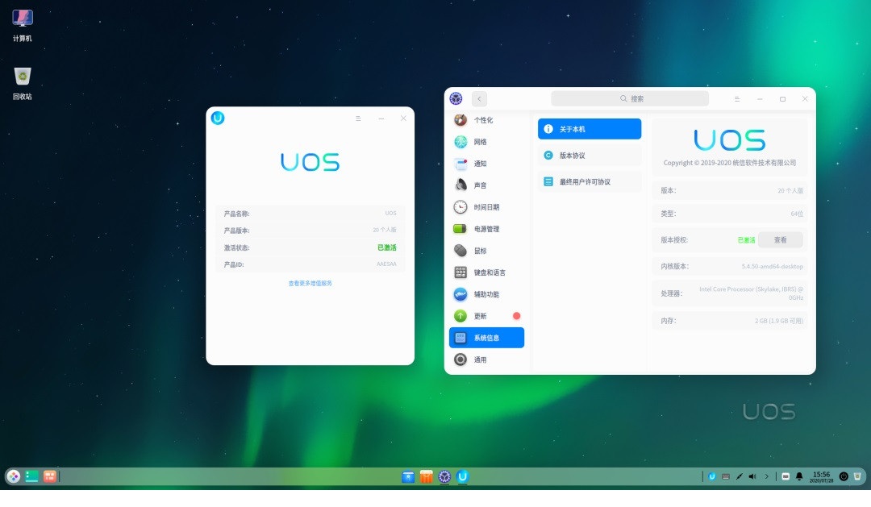Click control center logo in title bar
The image size is (871, 507).
[456, 99]
